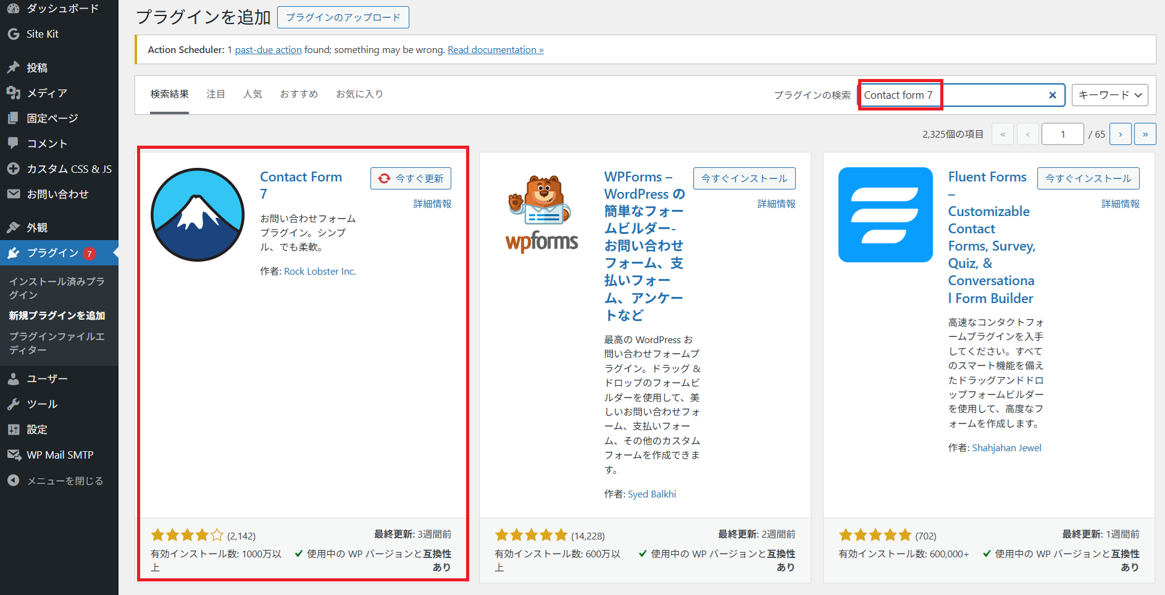Open the Appearance paintbrush icon
This screenshot has width=1165, height=595.
(x=14, y=227)
